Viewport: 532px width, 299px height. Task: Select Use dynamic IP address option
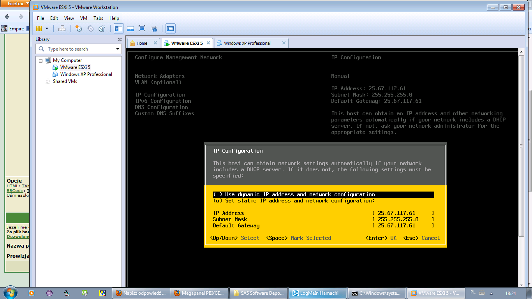tap(323, 195)
